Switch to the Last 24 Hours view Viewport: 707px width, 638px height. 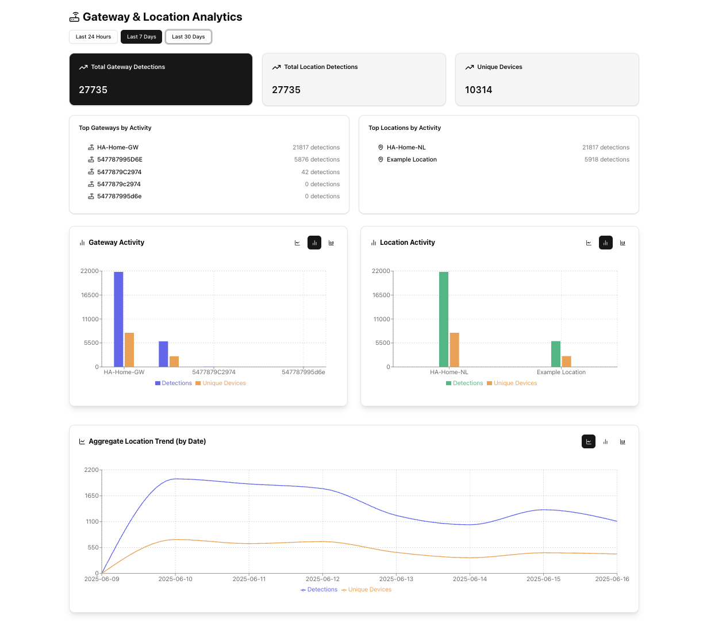93,36
